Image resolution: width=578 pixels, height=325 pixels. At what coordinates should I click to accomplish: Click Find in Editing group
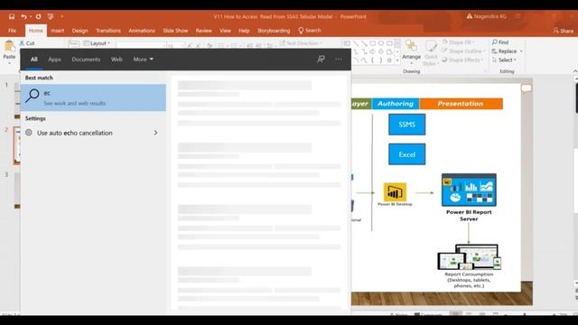[500, 42]
